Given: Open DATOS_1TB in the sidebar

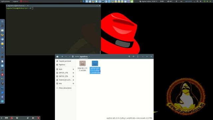Looking at the screenshot, I should (64, 73).
